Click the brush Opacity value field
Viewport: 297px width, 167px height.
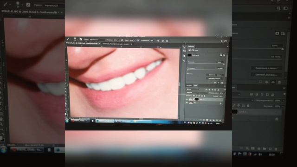click(x=116, y=40)
